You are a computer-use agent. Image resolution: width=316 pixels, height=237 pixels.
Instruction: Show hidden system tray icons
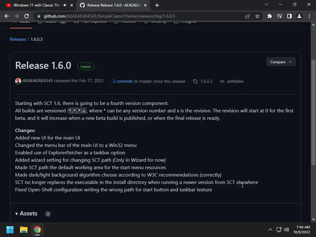coord(270,230)
